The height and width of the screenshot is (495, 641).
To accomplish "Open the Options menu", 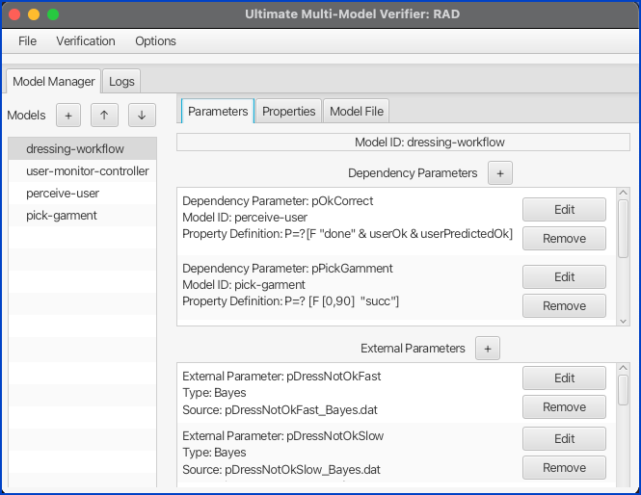I will [x=155, y=41].
